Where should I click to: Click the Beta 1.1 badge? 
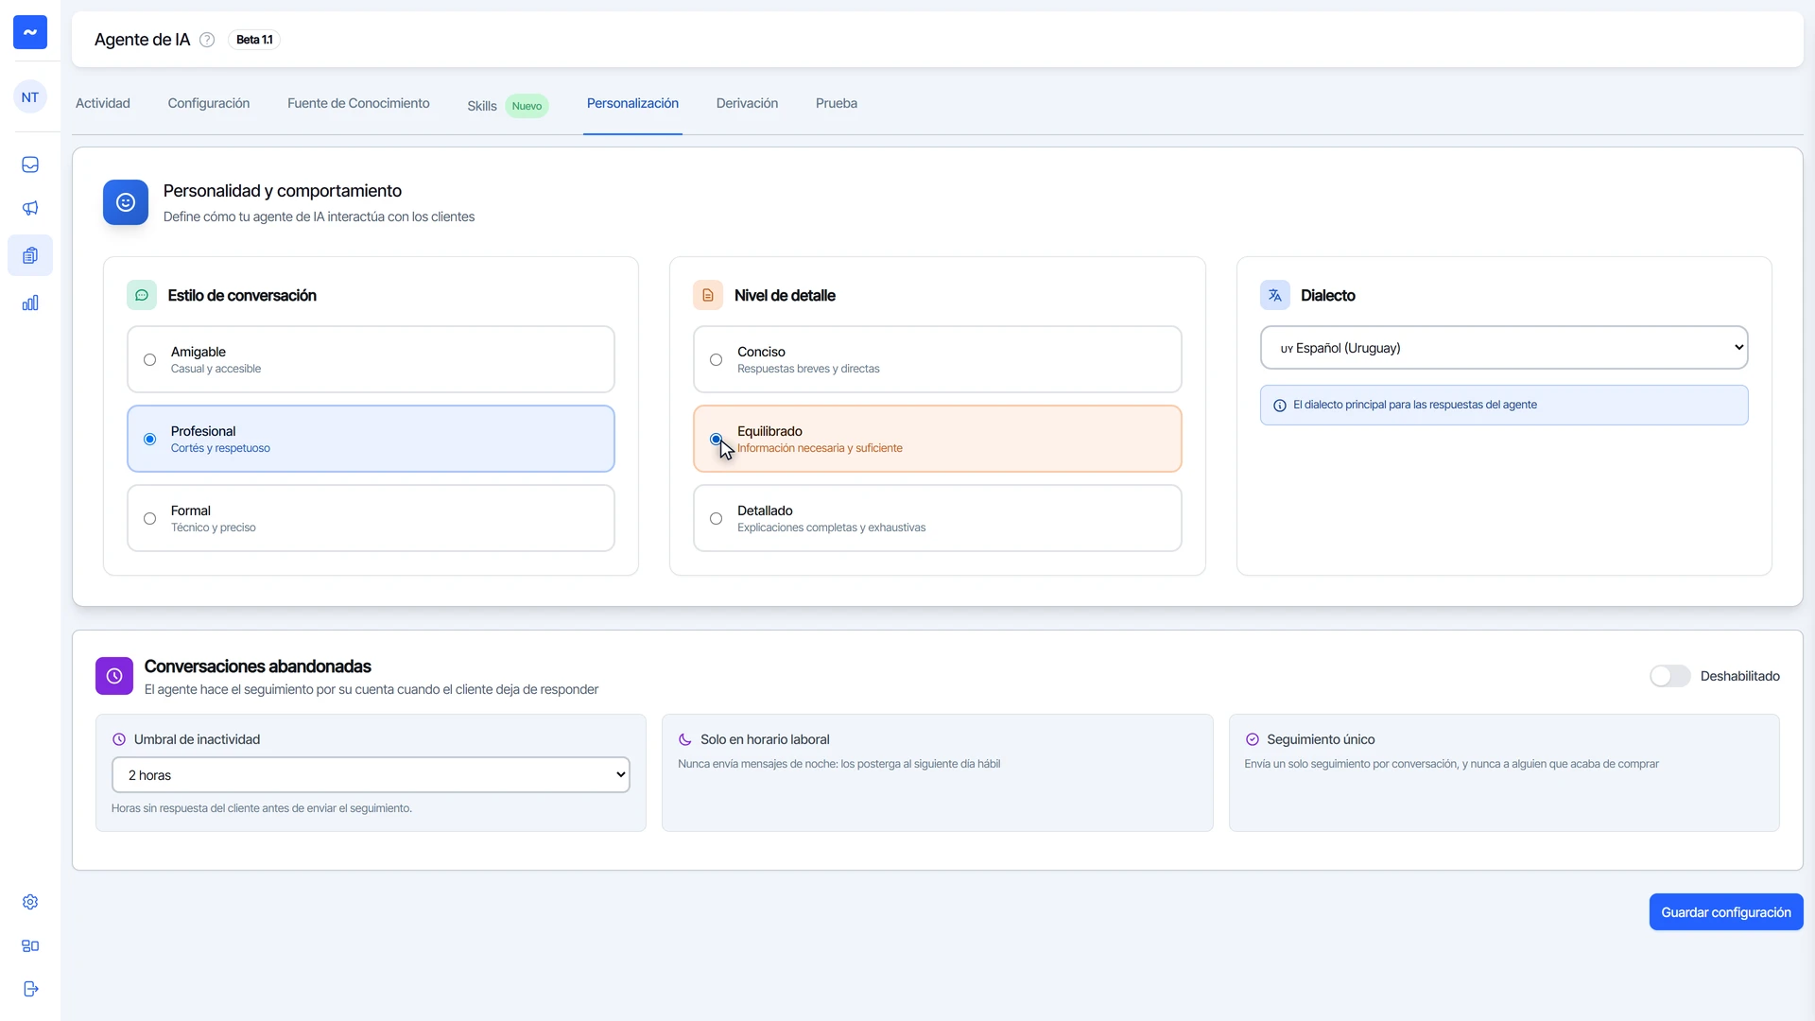(x=254, y=40)
